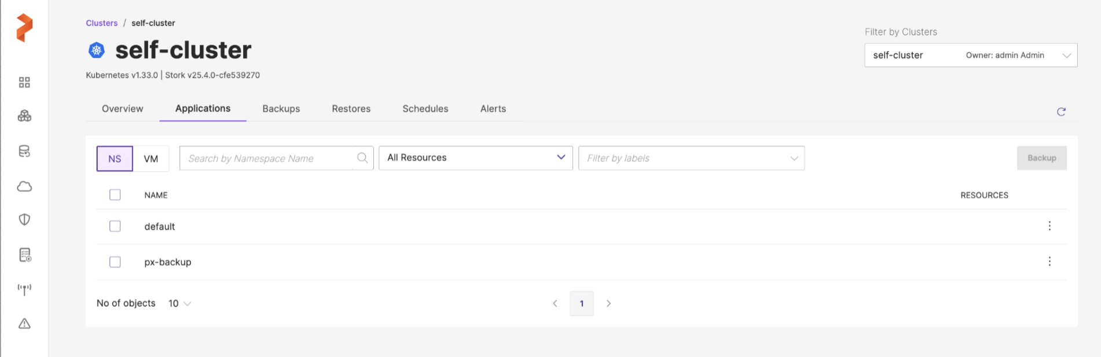Image resolution: width=1101 pixels, height=357 pixels.
Task: Check the px-backup namespace checkbox
Action: coord(115,262)
